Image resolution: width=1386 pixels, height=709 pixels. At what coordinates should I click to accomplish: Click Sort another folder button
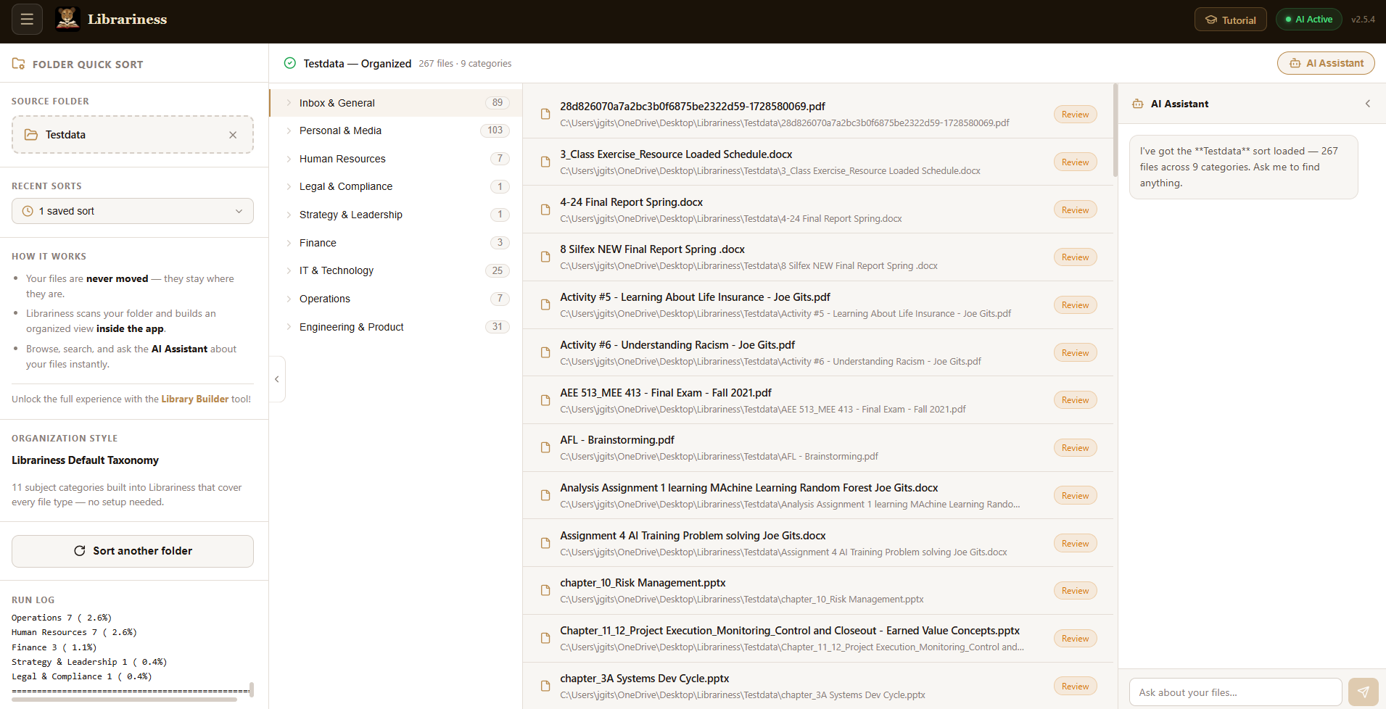pos(133,551)
